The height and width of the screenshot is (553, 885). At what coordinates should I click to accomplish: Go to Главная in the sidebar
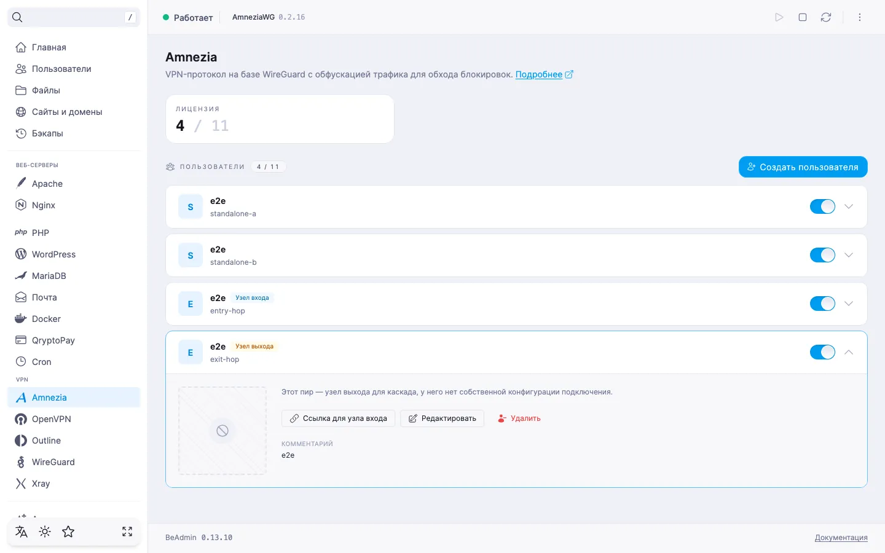(74, 47)
